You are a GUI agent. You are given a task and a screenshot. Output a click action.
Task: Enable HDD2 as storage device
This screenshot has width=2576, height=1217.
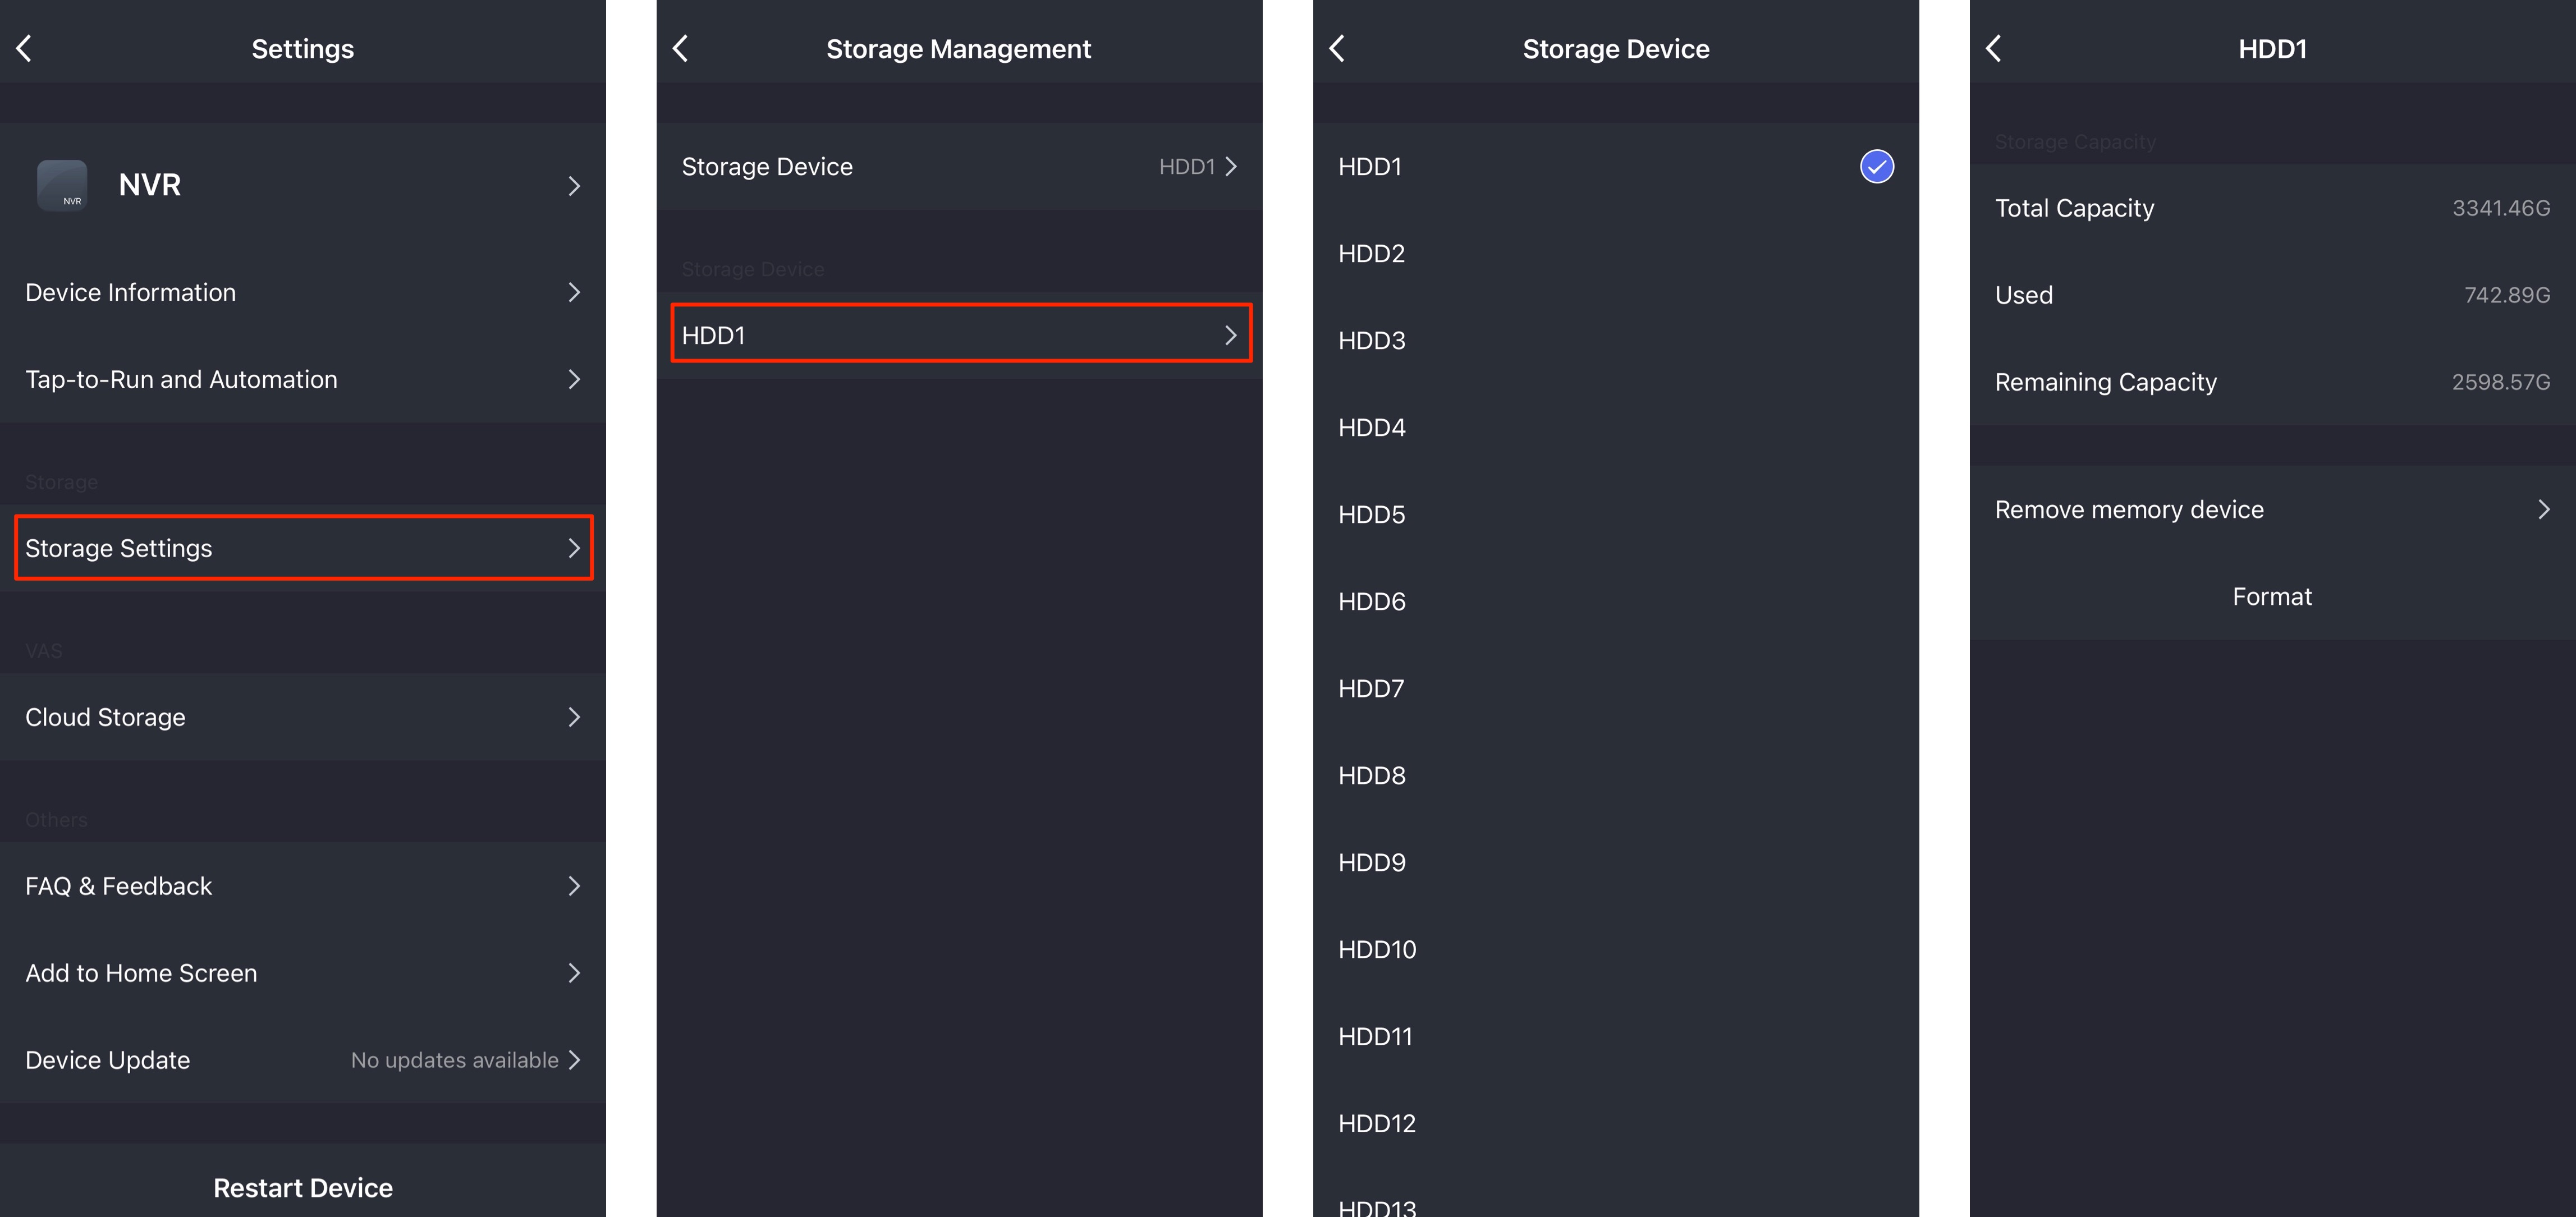1616,251
